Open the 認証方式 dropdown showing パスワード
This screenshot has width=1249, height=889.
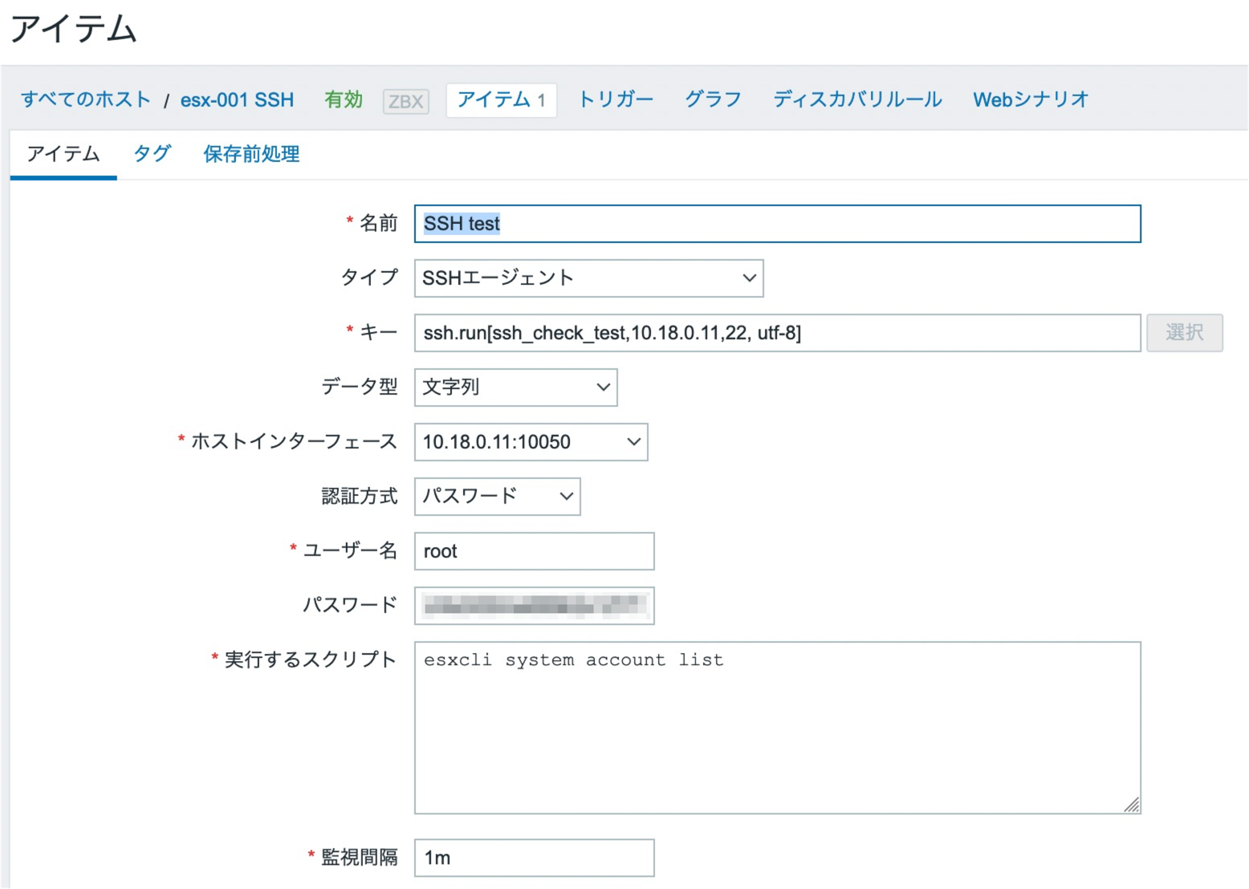[497, 497]
